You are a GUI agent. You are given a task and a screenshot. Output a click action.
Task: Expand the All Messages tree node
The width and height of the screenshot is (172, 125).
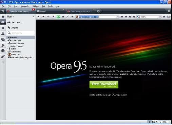(x=7, y=40)
